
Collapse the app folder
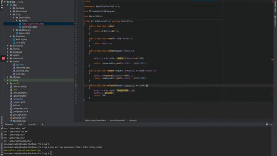[8, 5]
